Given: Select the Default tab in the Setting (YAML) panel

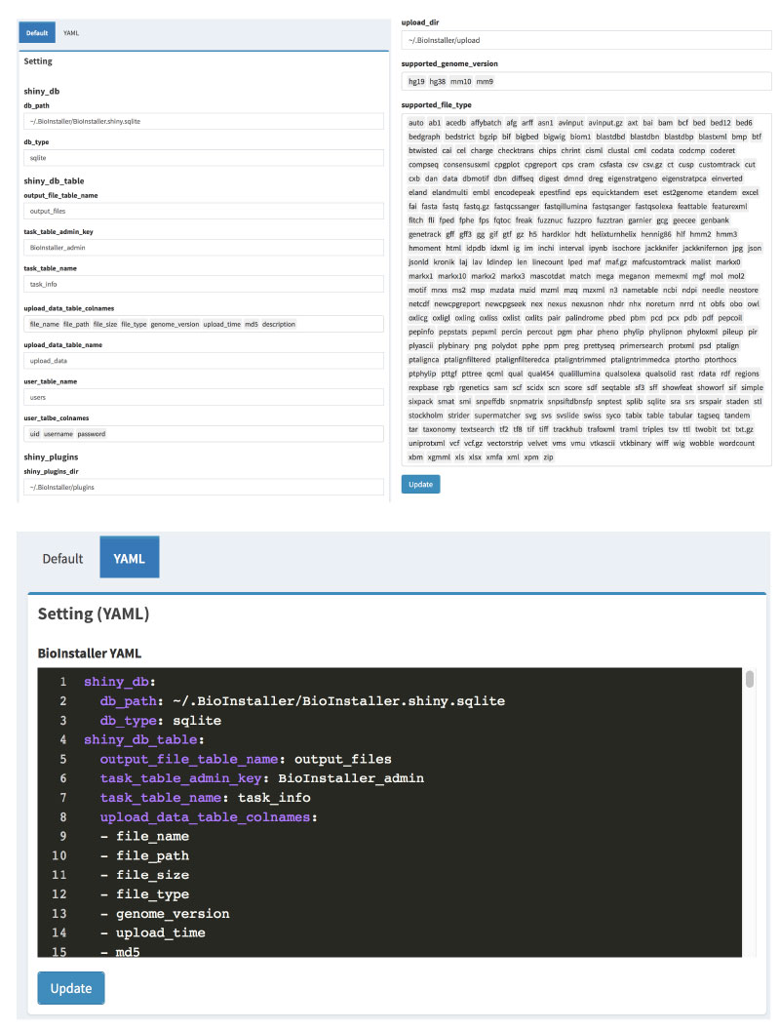Looking at the screenshot, I should (x=62, y=559).
